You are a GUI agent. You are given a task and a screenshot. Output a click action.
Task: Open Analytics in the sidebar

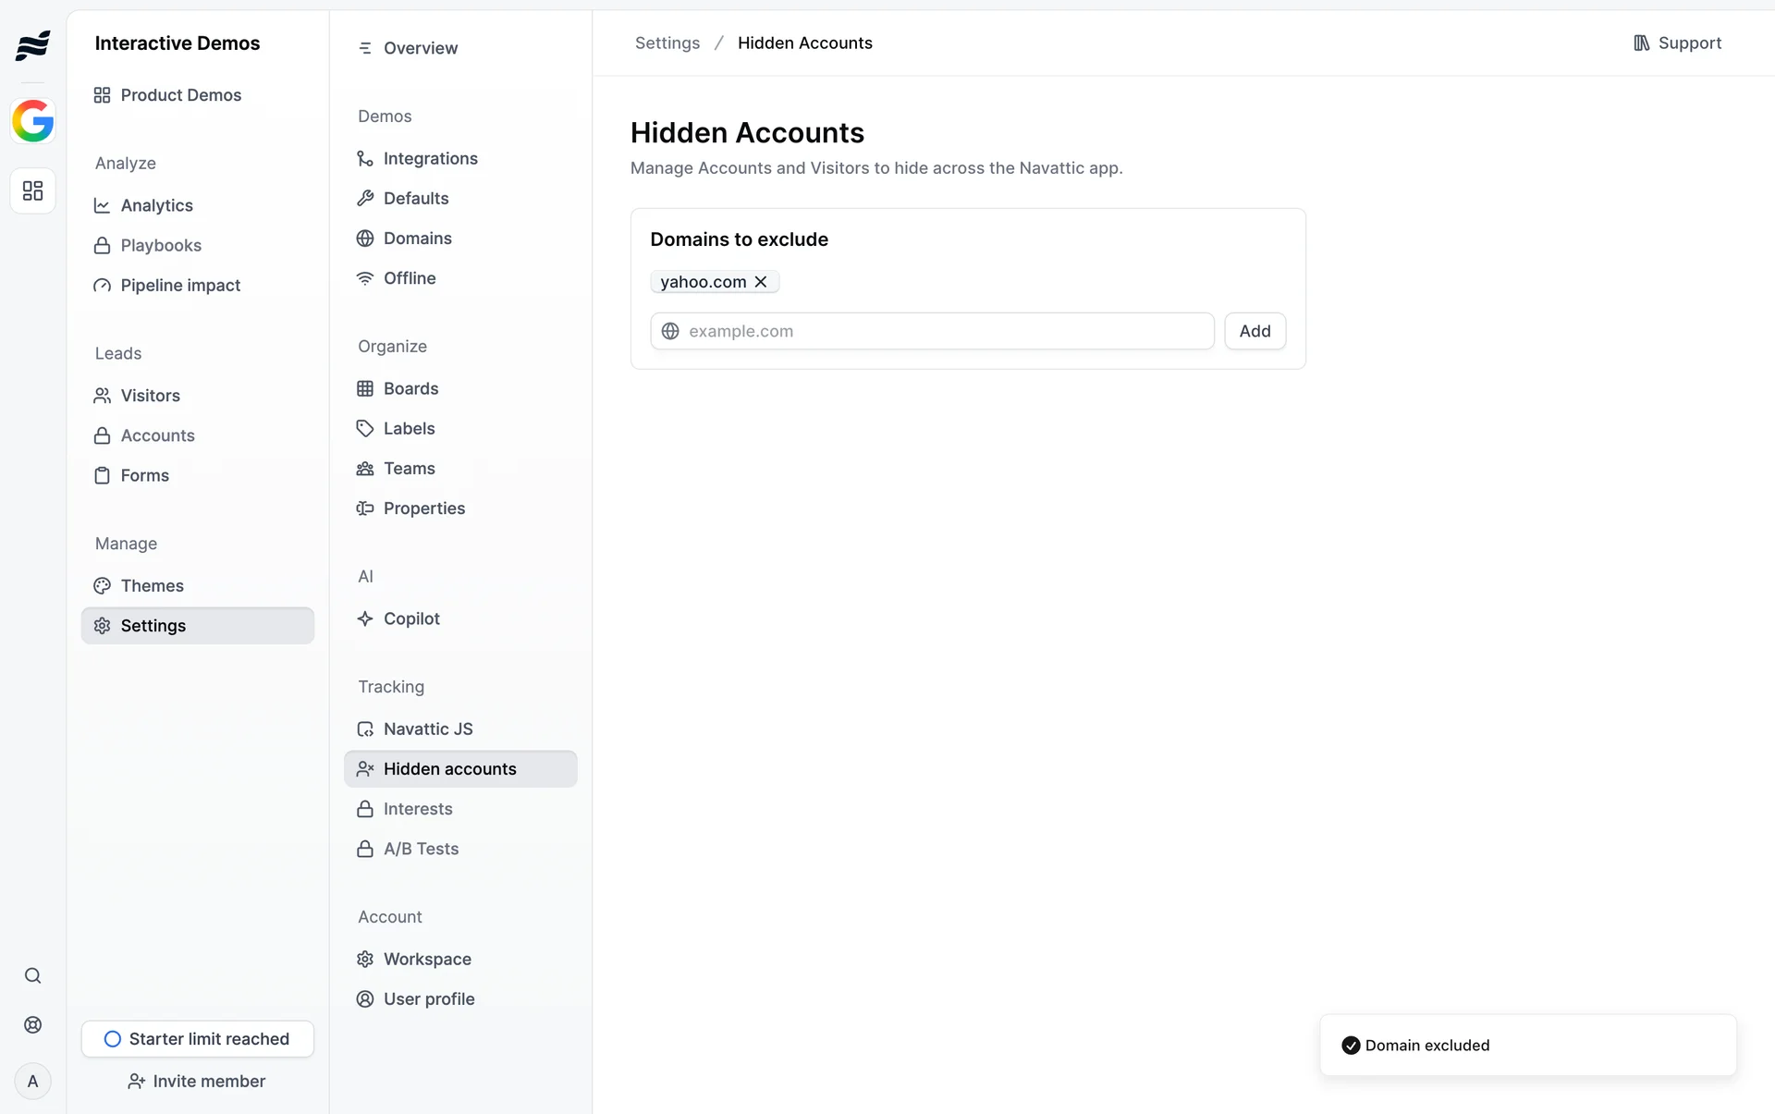tap(156, 205)
